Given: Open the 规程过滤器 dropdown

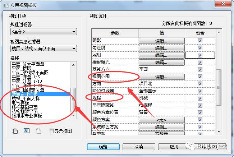Looking at the screenshot, I should 44,32.
